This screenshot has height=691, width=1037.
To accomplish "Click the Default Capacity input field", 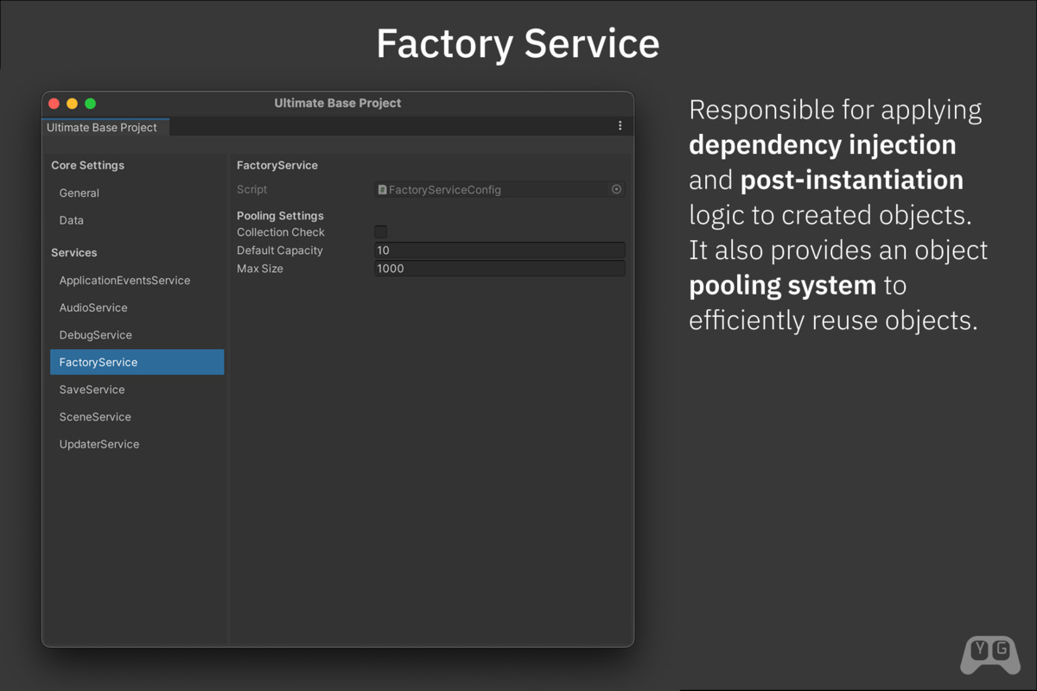I will pyautogui.click(x=499, y=250).
